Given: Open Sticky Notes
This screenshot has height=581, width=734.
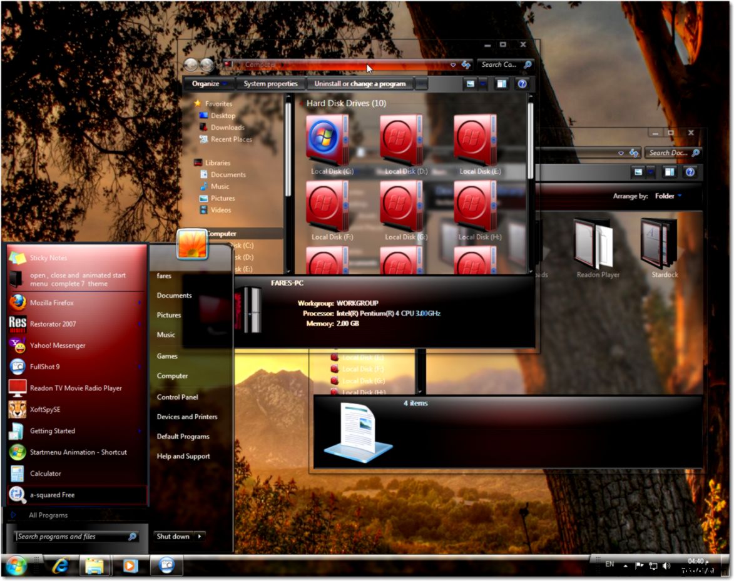Looking at the screenshot, I should pos(50,257).
